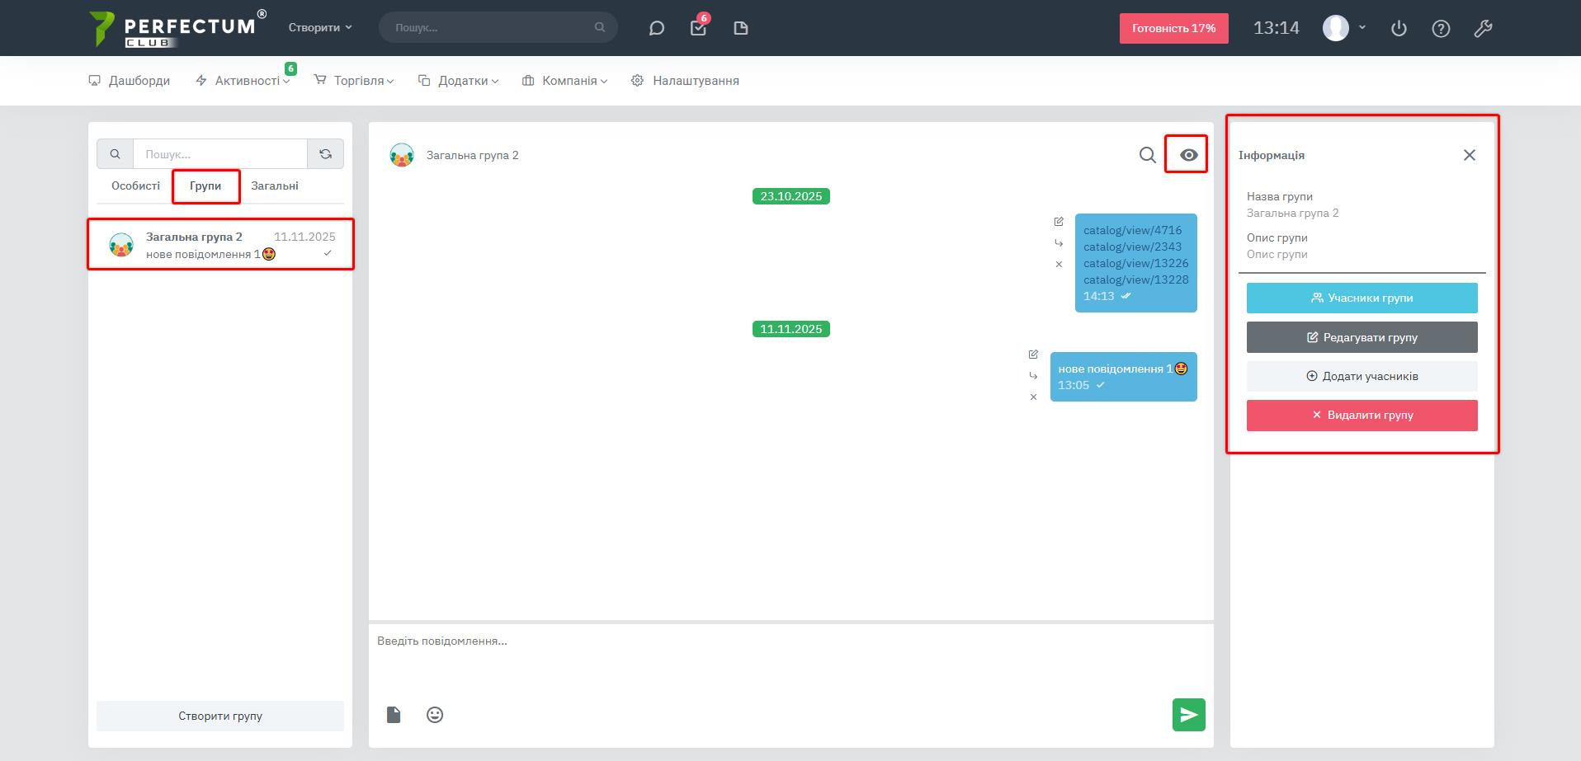
Task: Click the power logout icon
Action: [x=1398, y=28]
